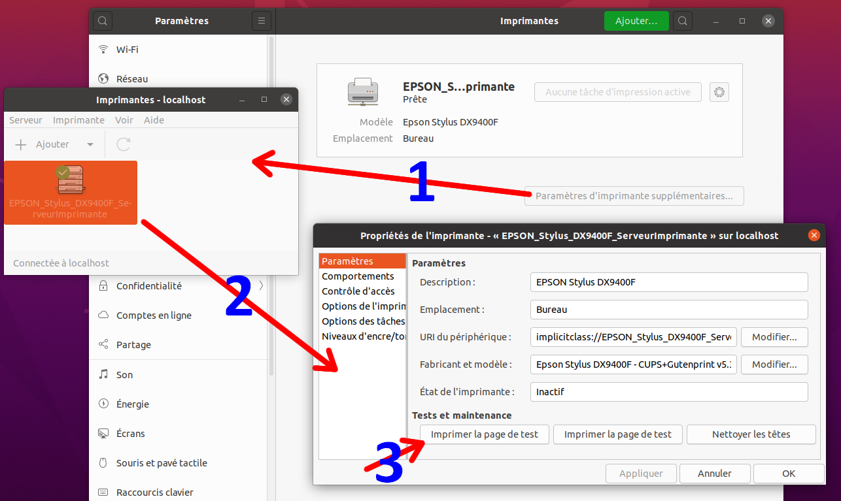Expand the dropdown arrow next to Ajouter
This screenshot has width=841, height=501.
pos(90,144)
